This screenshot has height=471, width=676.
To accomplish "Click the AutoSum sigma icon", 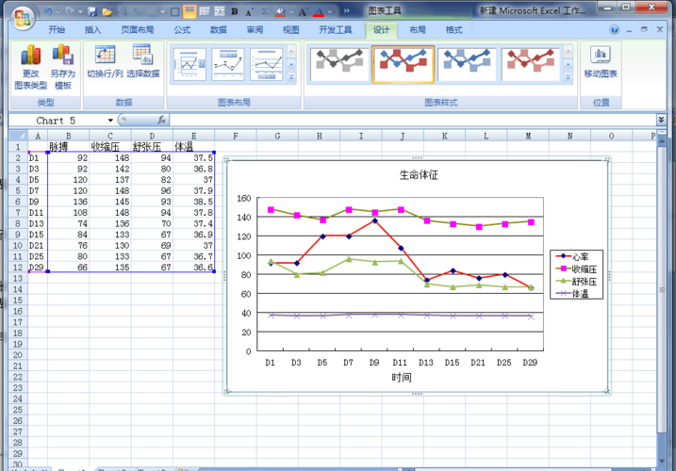I will [x=265, y=11].
